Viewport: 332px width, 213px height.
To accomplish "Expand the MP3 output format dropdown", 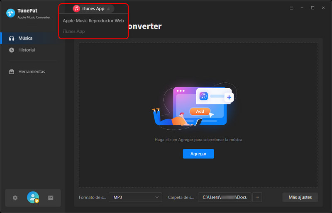I will tap(135, 197).
